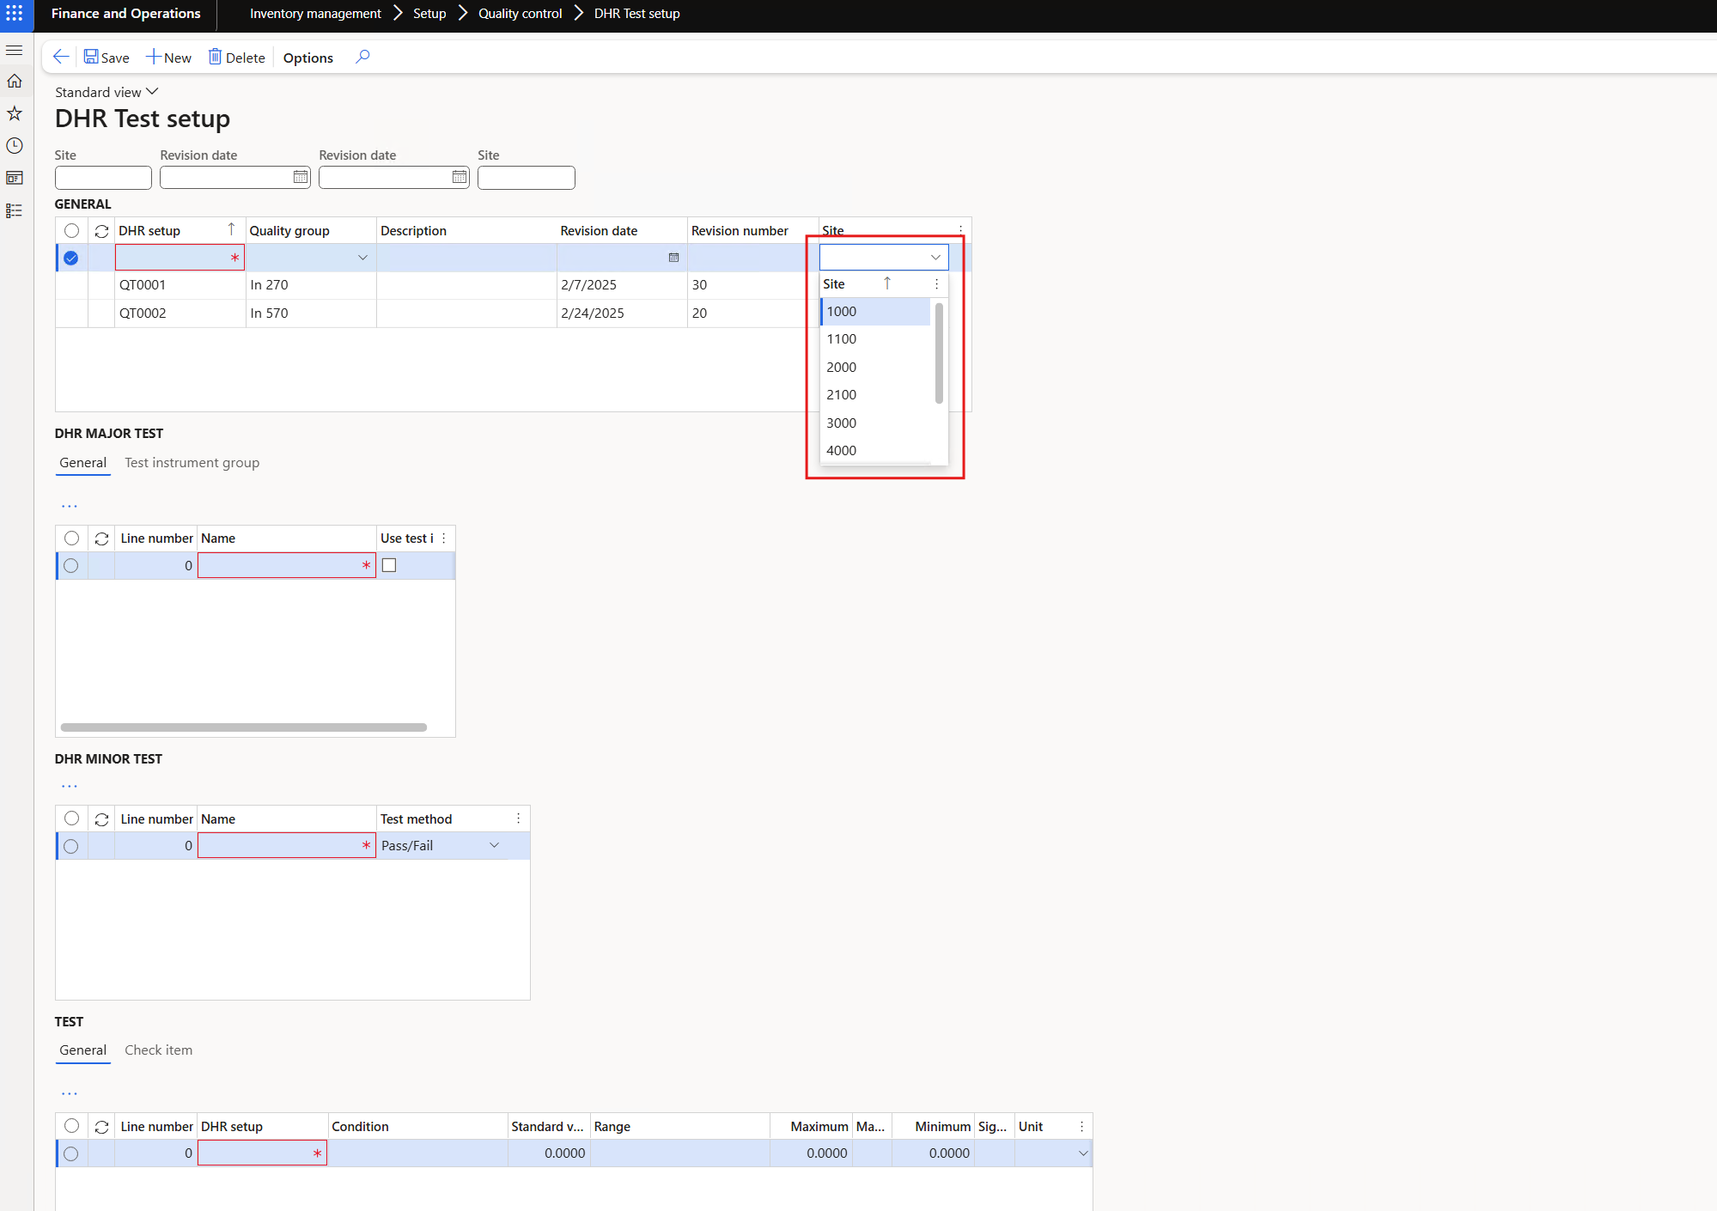Open the Test method Pass/Fail dropdown
This screenshot has width=1717, height=1211.
(495, 846)
